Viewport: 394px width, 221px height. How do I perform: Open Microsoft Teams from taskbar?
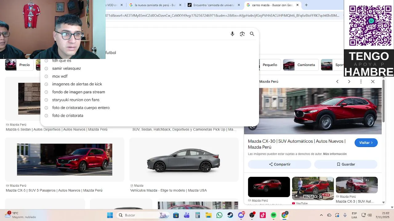coord(187,215)
